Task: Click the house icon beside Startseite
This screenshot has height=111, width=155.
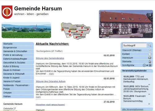Action: 150,62
